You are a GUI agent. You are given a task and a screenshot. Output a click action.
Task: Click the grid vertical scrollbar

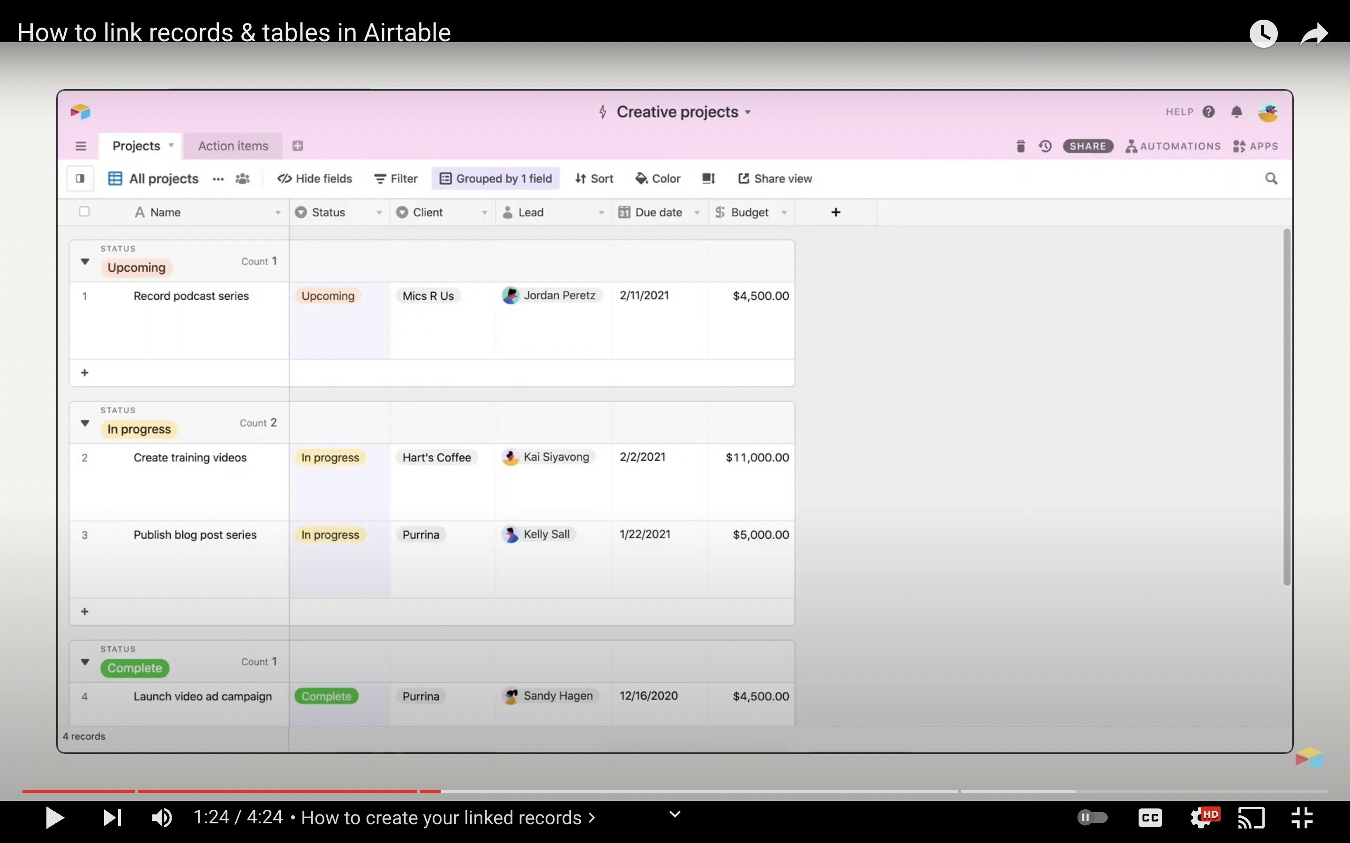point(1286,407)
